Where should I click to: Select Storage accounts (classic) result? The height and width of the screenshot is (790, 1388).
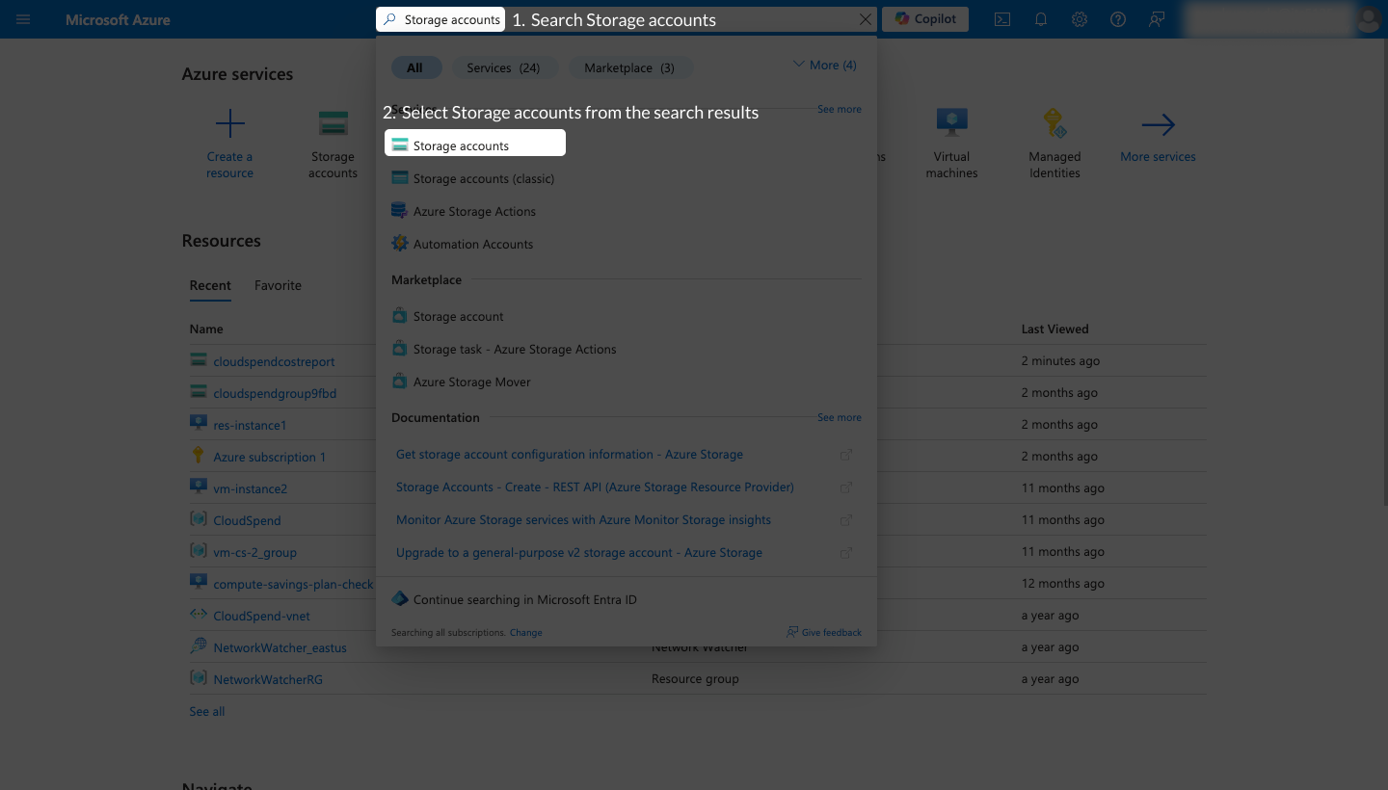pyautogui.click(x=485, y=178)
